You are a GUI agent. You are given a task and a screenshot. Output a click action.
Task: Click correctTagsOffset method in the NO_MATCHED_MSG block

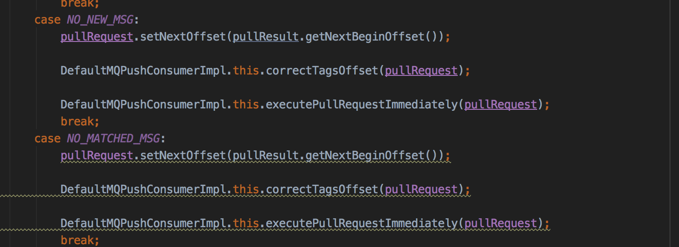322,189
